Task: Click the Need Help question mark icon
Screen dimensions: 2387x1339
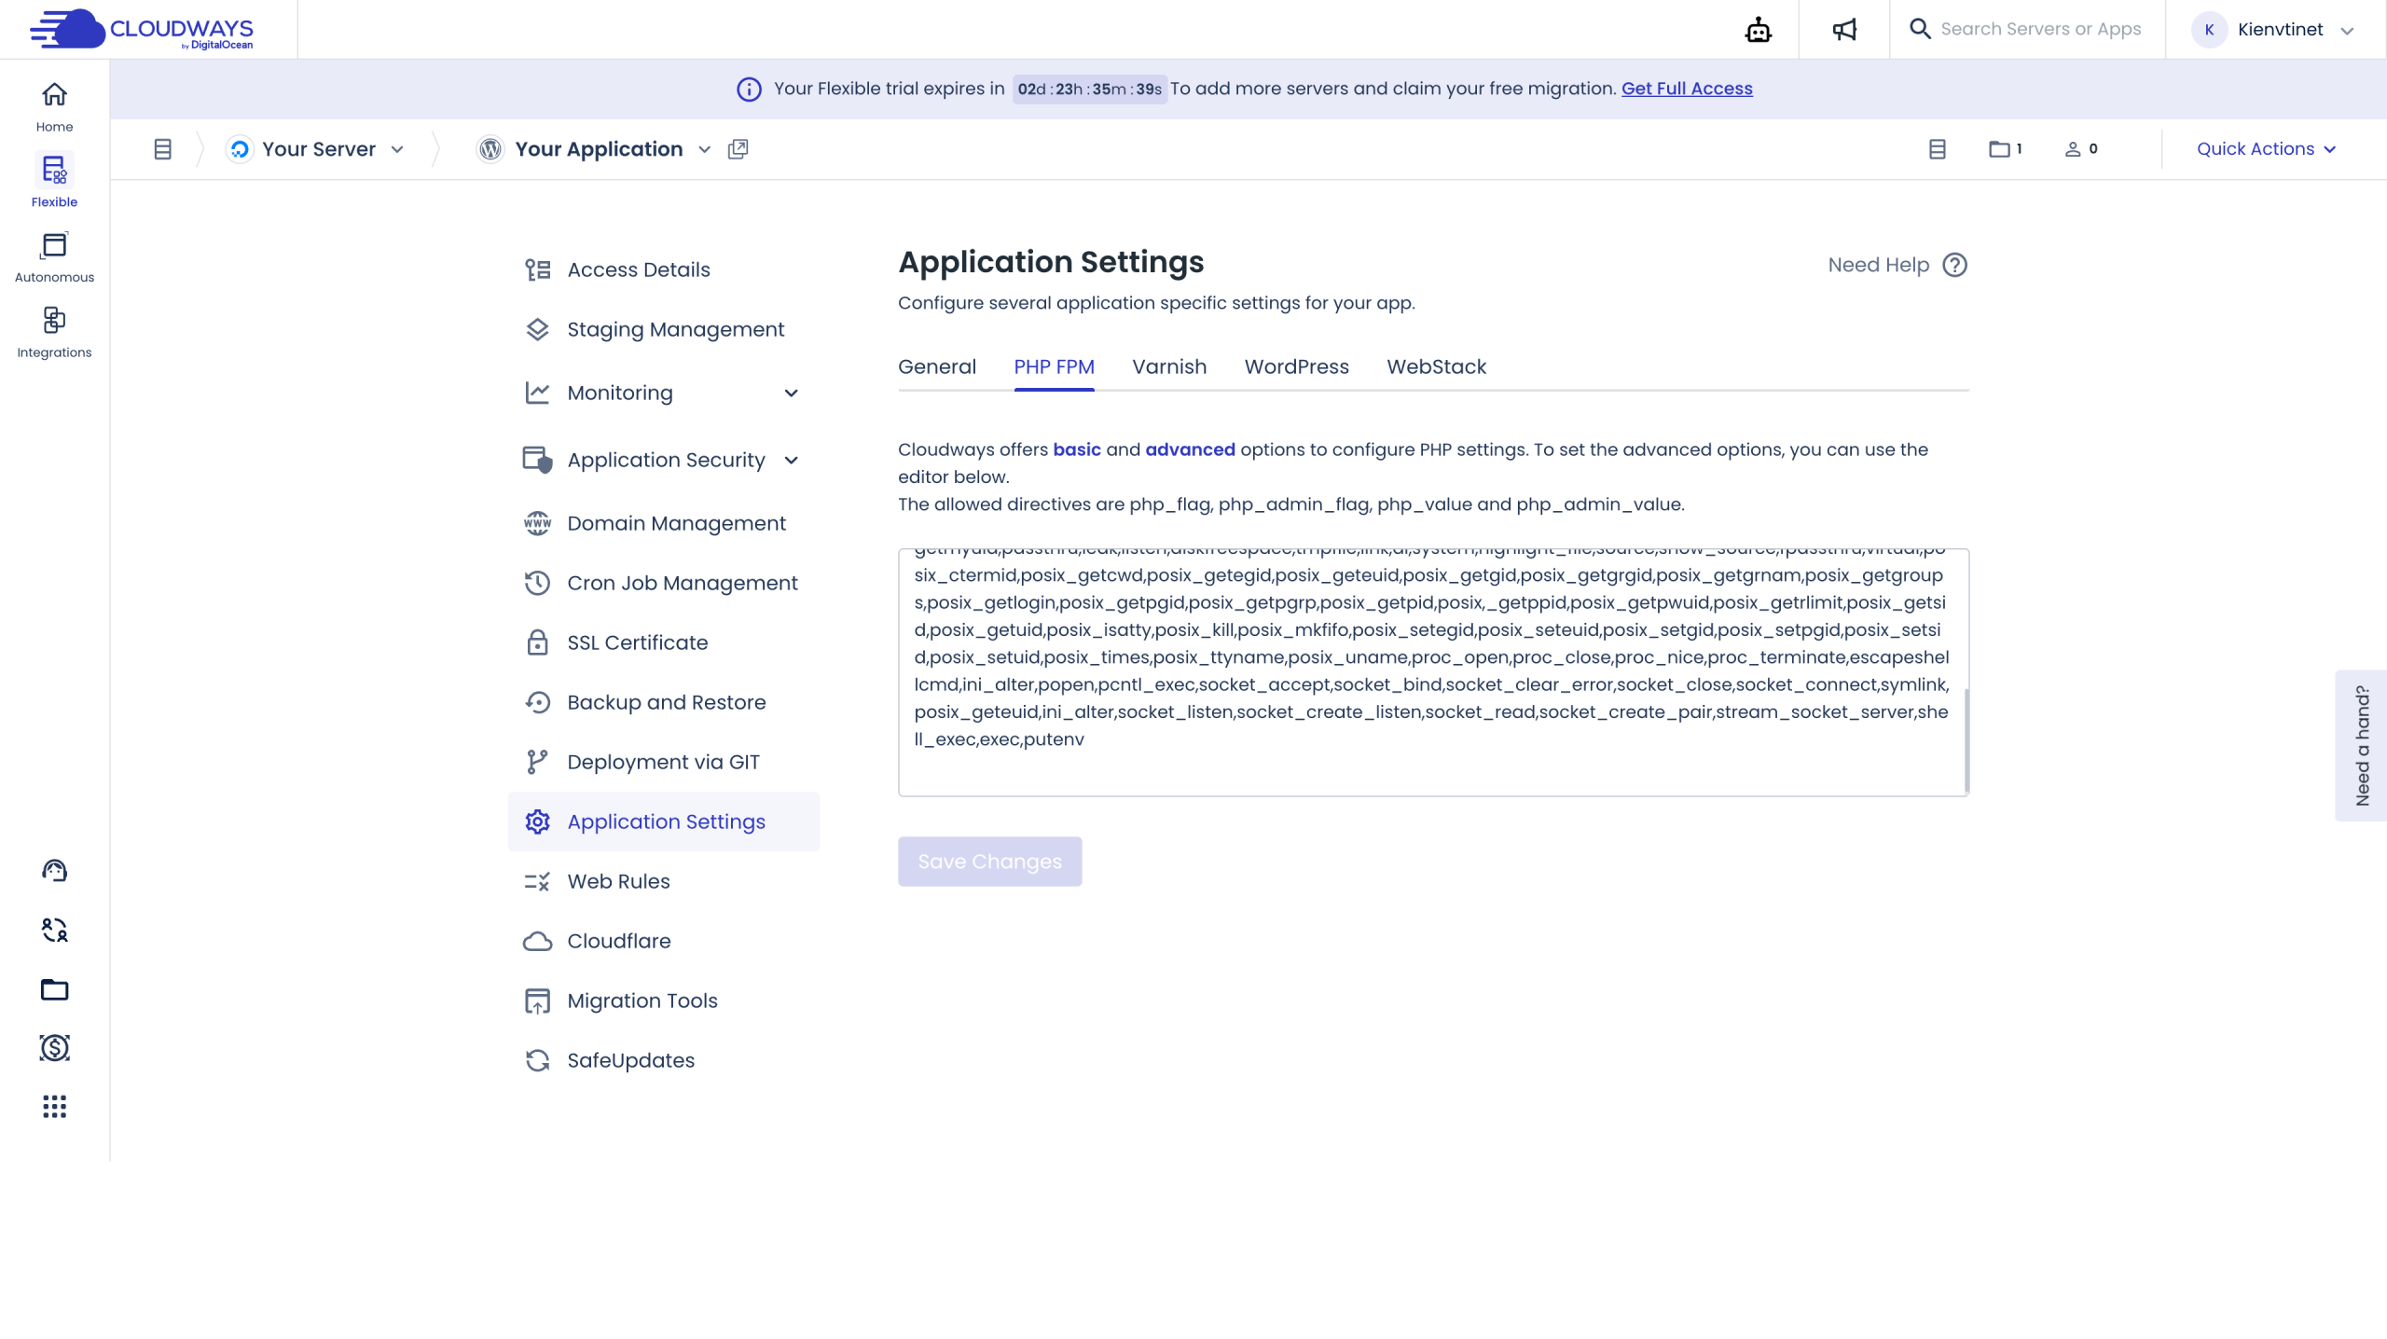Action: [x=1954, y=265]
